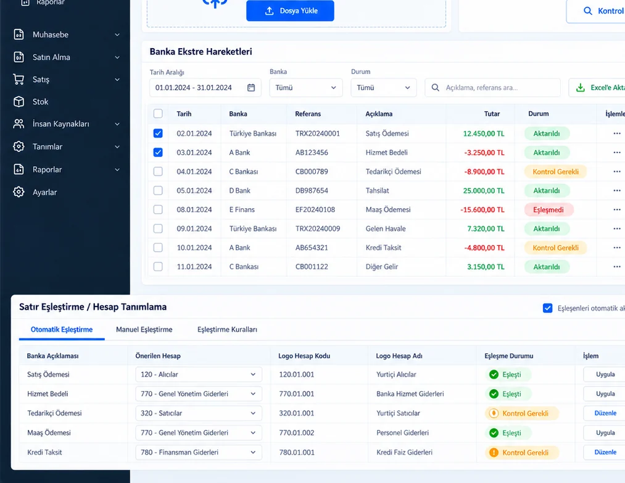Image resolution: width=625 pixels, height=483 pixels.
Task: Open the 120 - Alıcılar account dropdown
Action: [199, 374]
